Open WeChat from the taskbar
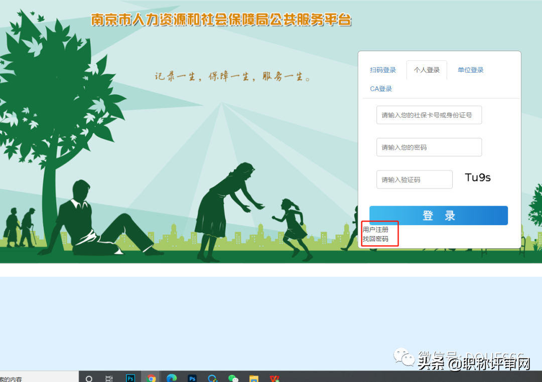 tap(233, 378)
